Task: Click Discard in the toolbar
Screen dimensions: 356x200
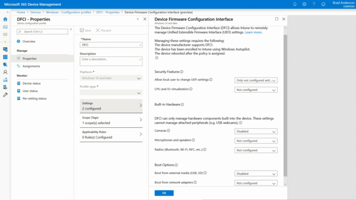Action: [x=104, y=30]
